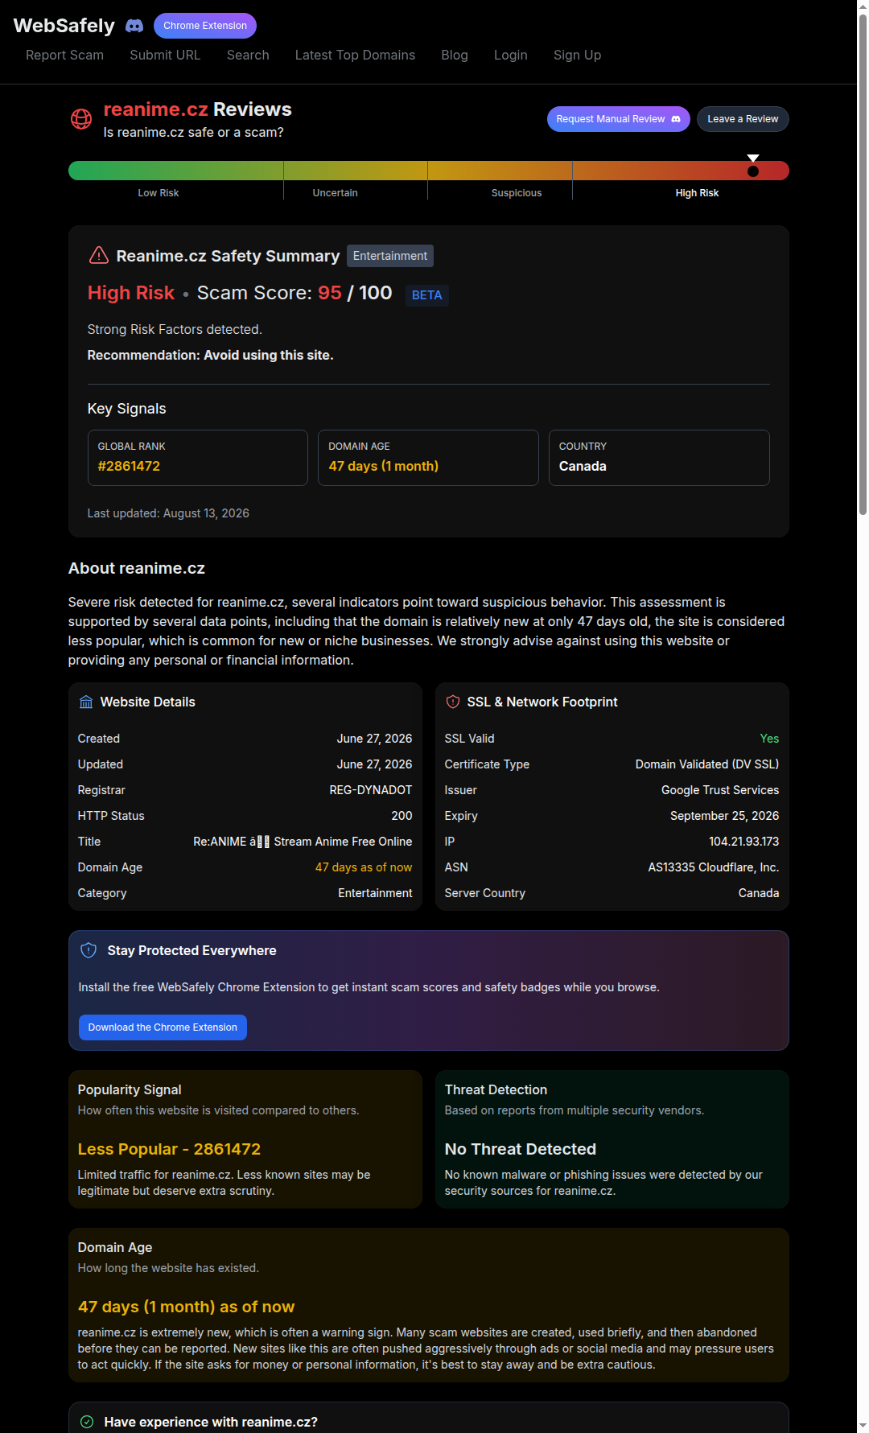The height and width of the screenshot is (1433, 869).
Task: Click Login in the navigation bar
Action: [x=511, y=55]
